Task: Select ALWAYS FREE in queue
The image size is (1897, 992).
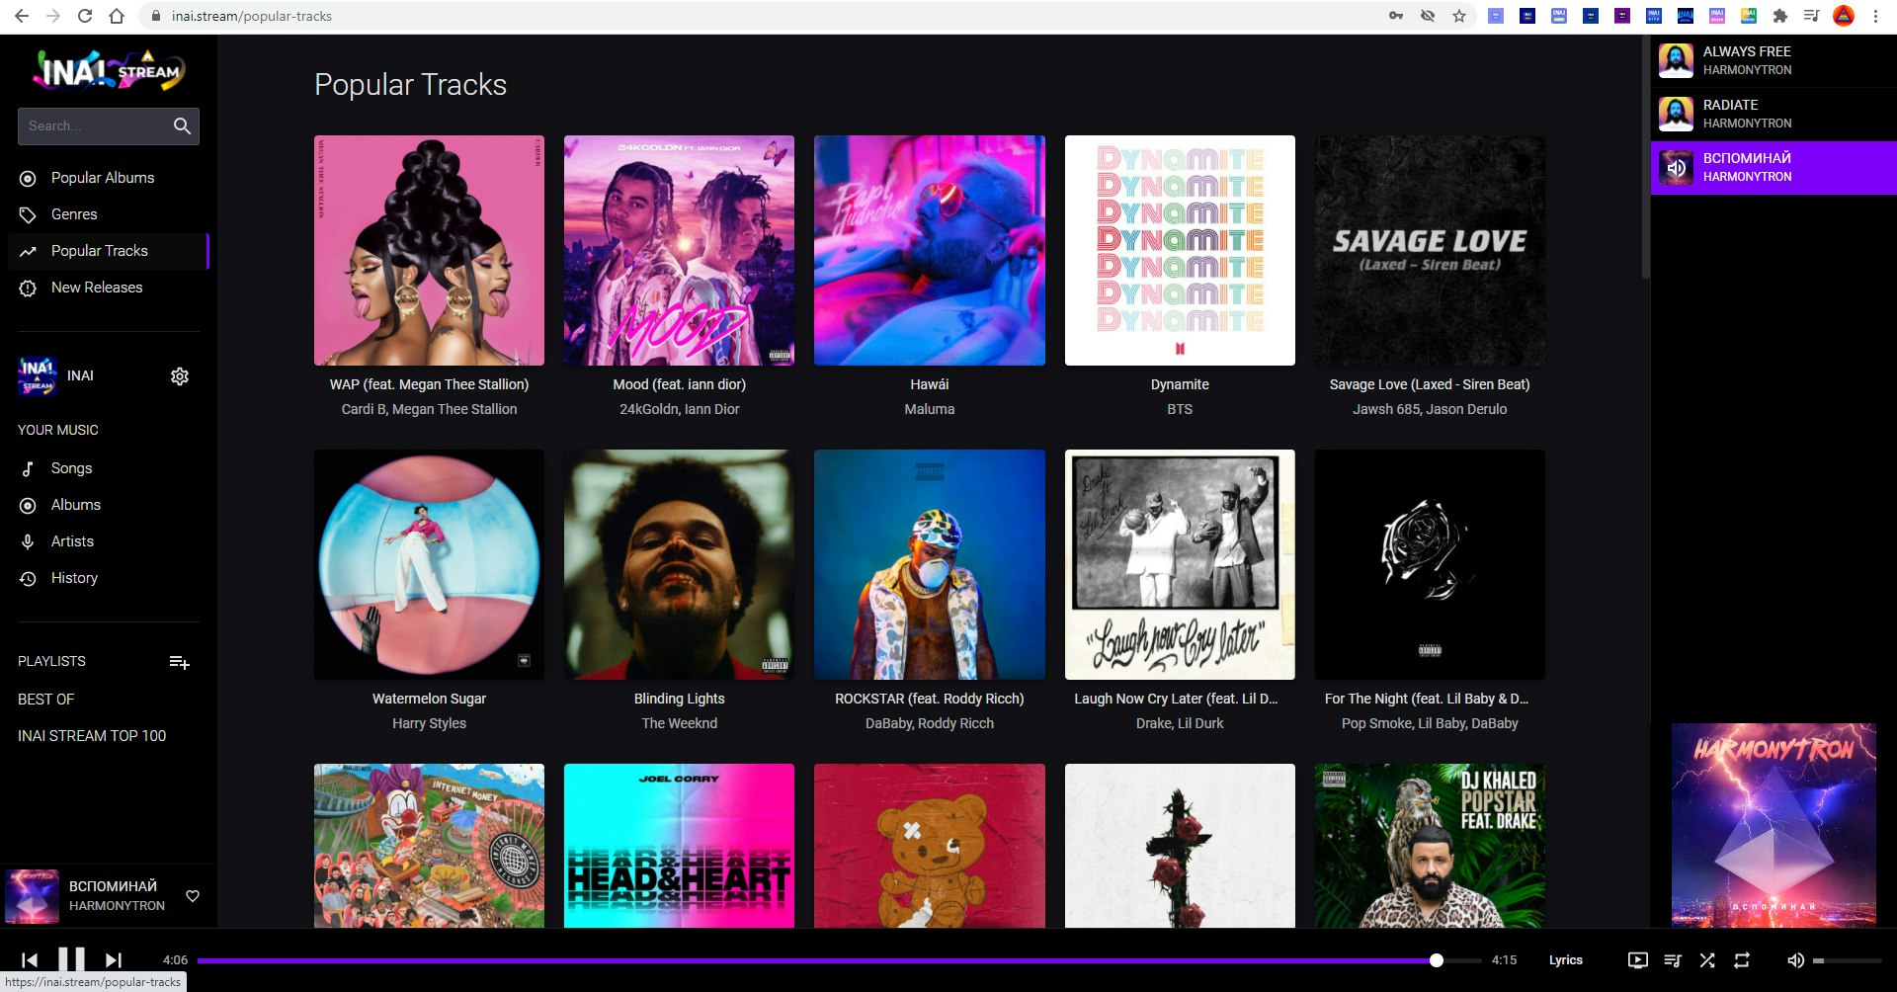Action: [x=1773, y=61]
